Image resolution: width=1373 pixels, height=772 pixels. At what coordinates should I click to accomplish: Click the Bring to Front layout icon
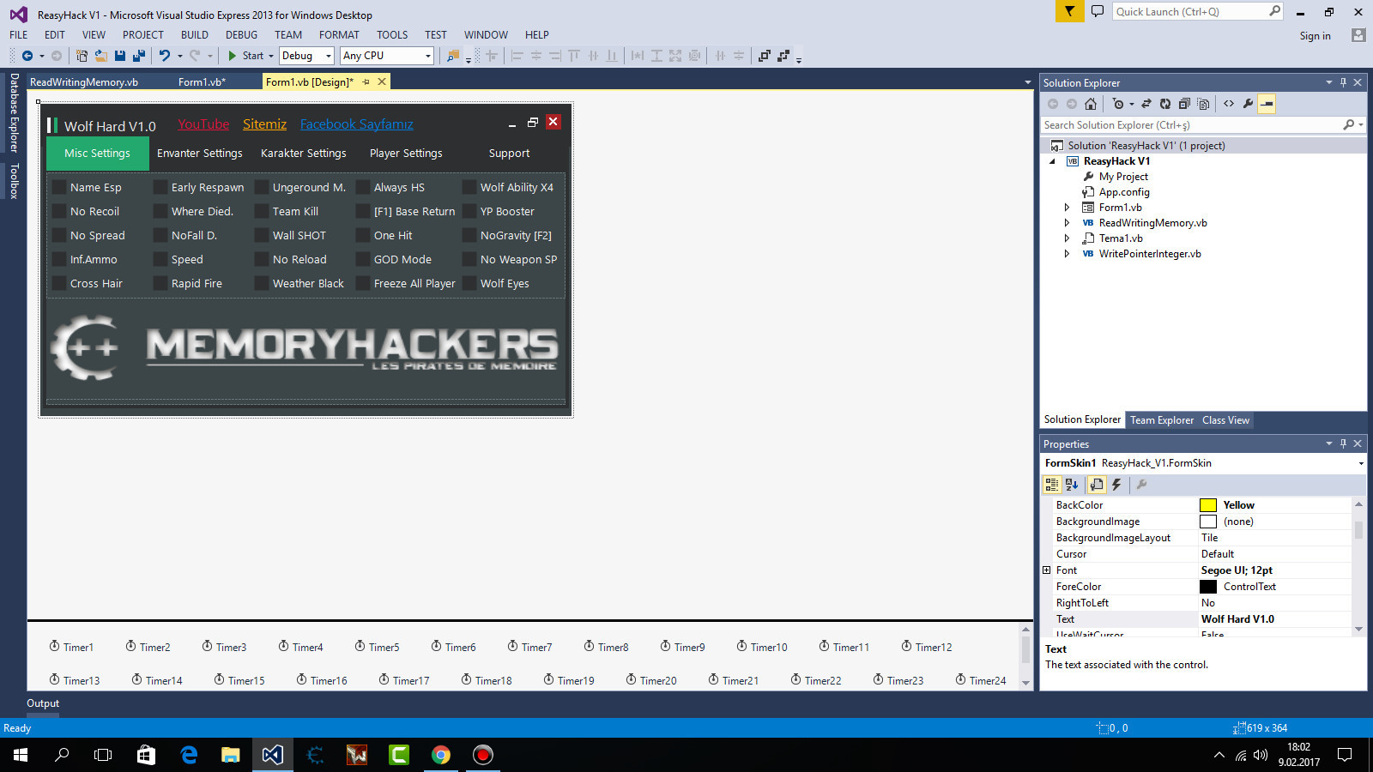point(764,56)
